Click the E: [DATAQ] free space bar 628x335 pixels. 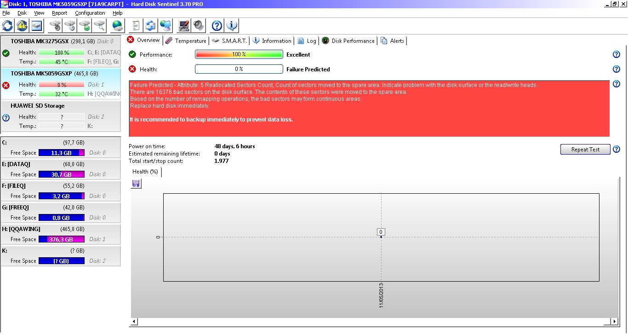pos(62,174)
